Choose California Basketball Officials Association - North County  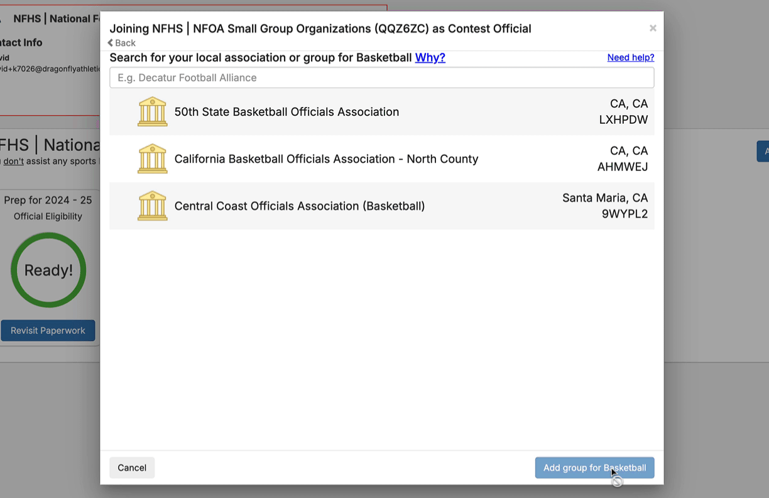point(326,159)
